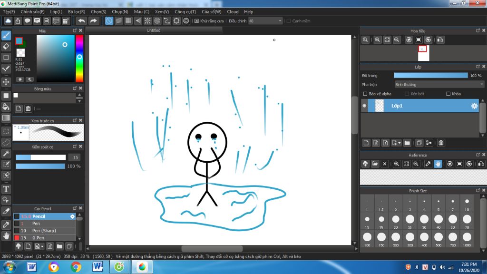Viewport: 487px width, 274px height.
Task: Open the Pha trộn blending dropdown
Action: coord(439,85)
